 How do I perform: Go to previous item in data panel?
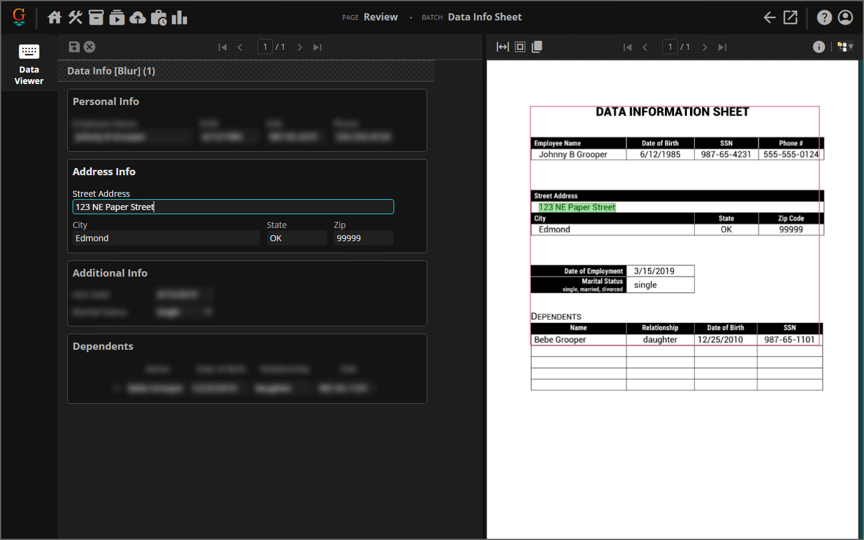tap(240, 47)
